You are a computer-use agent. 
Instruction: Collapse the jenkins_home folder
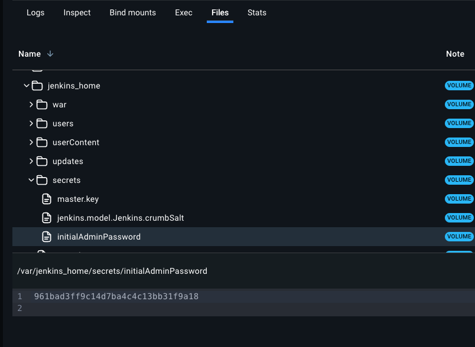coord(26,85)
